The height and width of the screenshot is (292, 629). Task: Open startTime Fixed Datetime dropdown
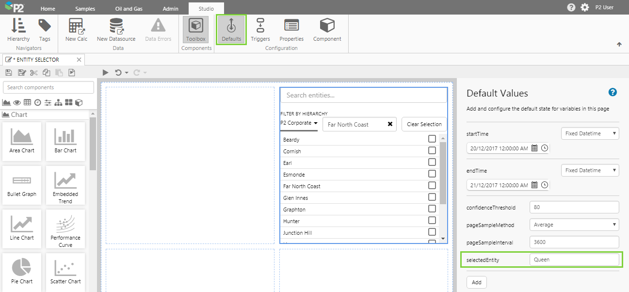[x=590, y=133]
